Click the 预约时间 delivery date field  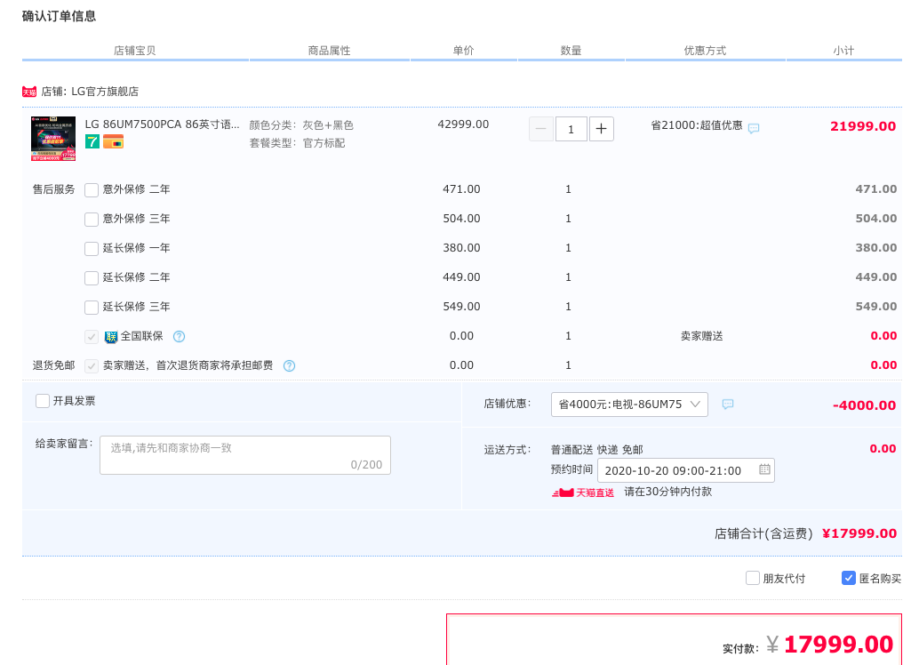pyautogui.click(x=686, y=470)
